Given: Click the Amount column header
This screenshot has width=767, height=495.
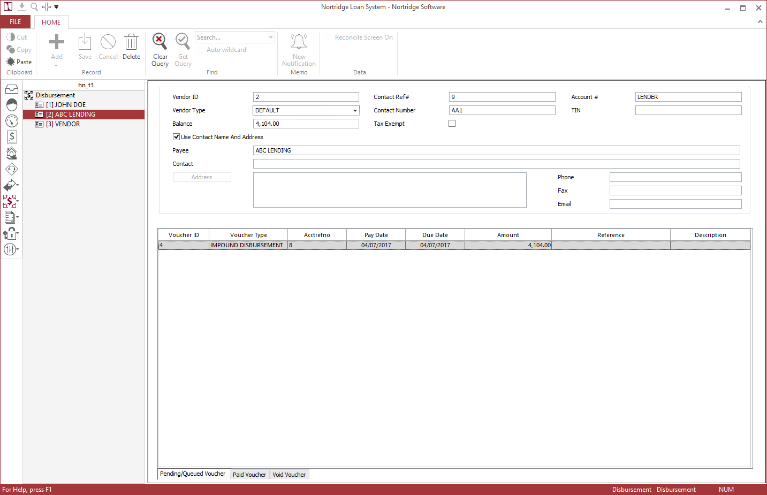Looking at the screenshot, I should (508, 235).
